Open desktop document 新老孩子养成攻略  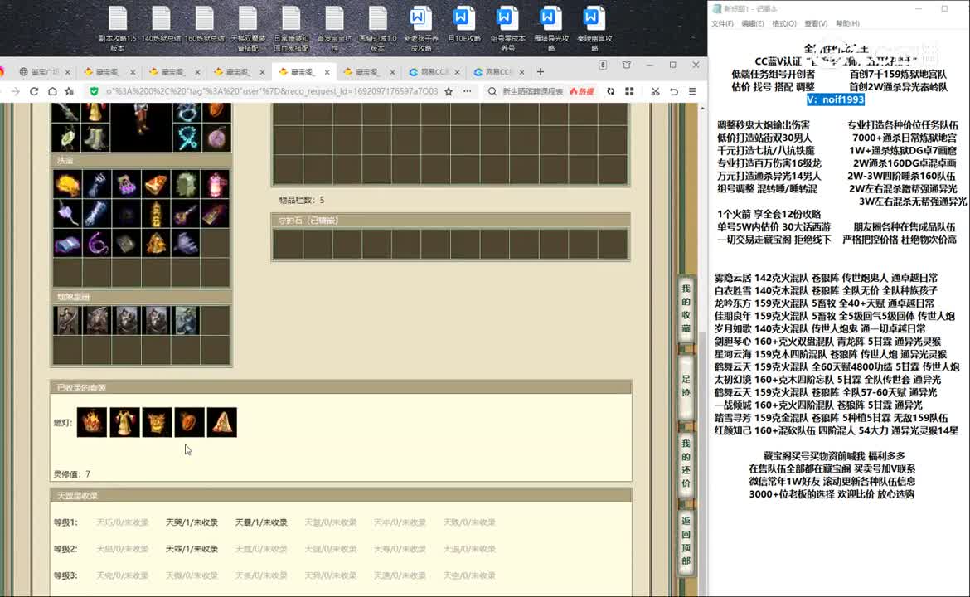pyautogui.click(x=420, y=28)
